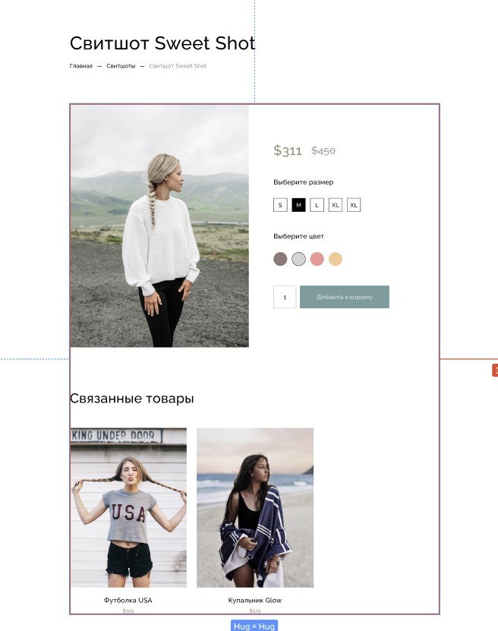
Task: Select the crossed-out $450 price
Action: (x=323, y=151)
